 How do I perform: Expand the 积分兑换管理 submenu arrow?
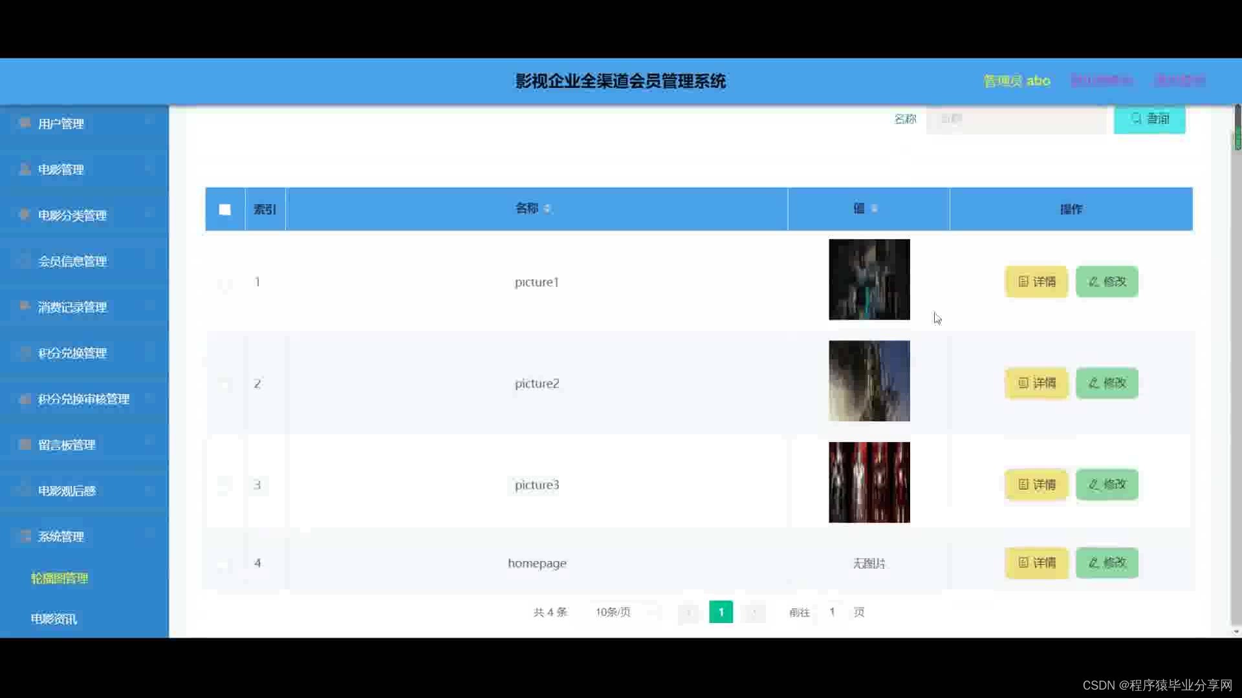click(x=149, y=353)
